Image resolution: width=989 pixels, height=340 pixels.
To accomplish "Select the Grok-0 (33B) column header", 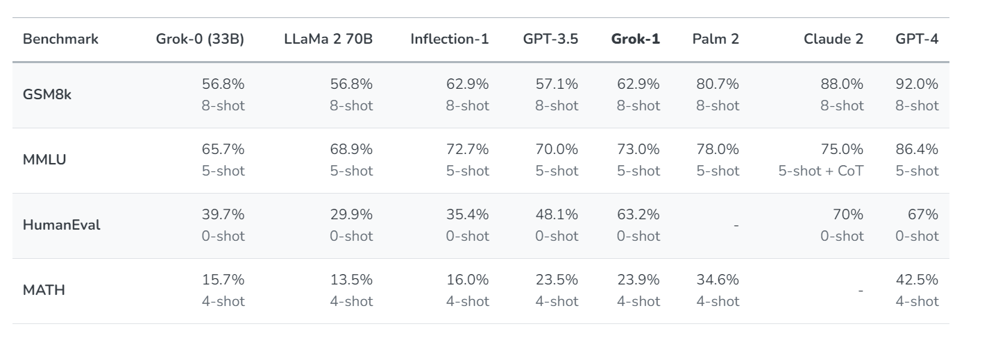I will [200, 40].
